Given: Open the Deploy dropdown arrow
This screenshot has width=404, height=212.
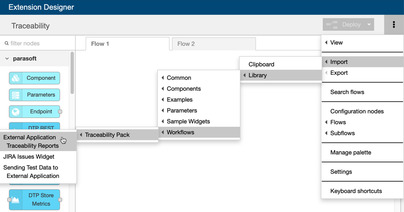Looking at the screenshot, I should (369, 24).
